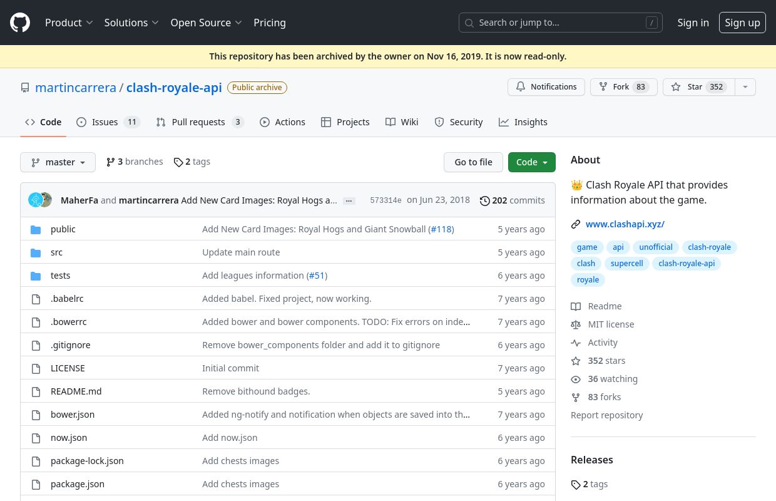Click the file icon beside package-lock.json

[36, 461]
